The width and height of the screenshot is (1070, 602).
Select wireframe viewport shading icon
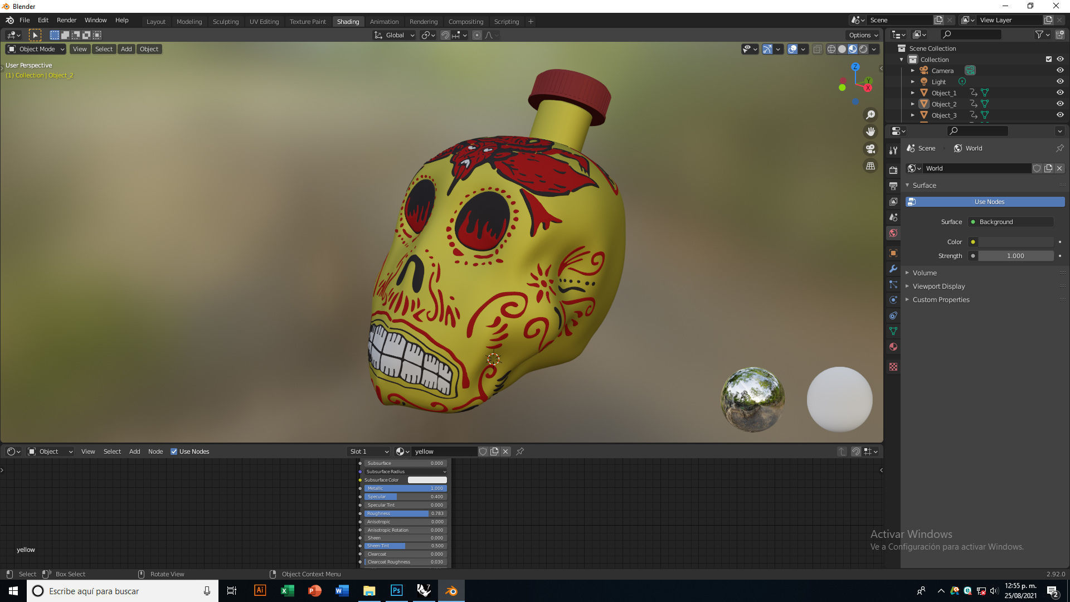click(x=831, y=49)
